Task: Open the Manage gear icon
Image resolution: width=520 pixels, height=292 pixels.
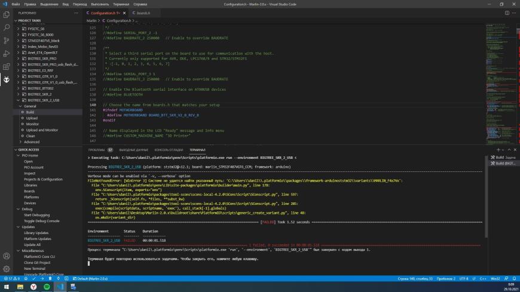Action: tap(7, 269)
